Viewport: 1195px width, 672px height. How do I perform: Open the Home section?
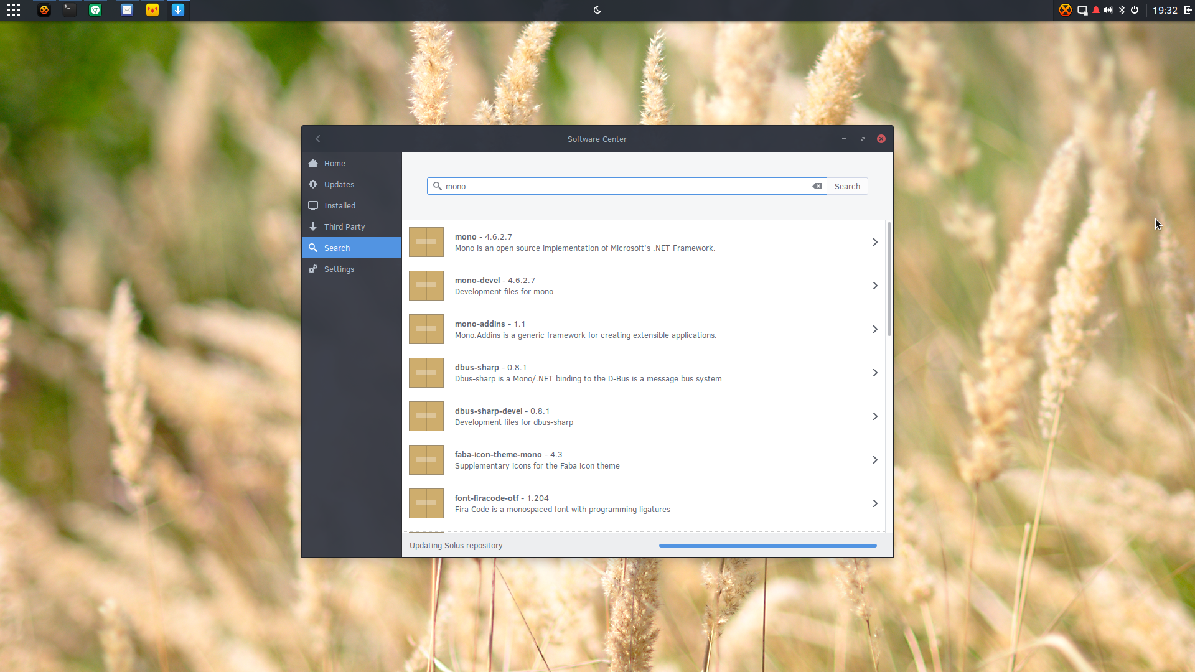[352, 163]
